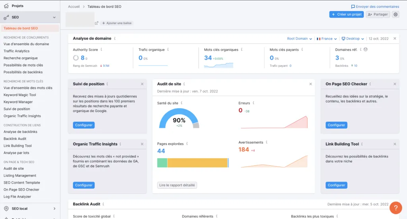The width and height of the screenshot is (407, 219).
Task: Show Authority Score info tooltip
Action: click(x=101, y=50)
